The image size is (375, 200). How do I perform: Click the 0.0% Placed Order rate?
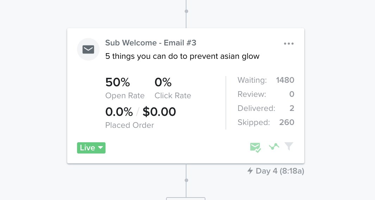pos(119,112)
